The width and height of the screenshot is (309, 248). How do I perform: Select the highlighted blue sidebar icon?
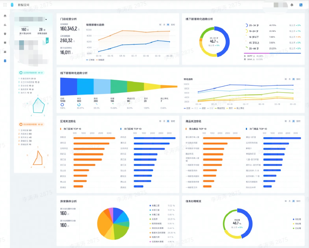(5, 61)
